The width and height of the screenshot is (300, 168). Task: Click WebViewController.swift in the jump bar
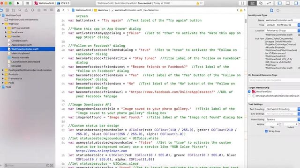tap(127, 10)
